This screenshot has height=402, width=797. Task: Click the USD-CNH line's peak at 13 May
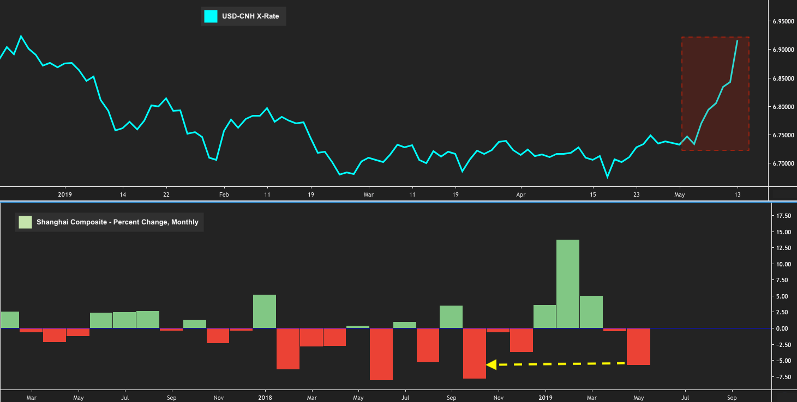point(738,41)
